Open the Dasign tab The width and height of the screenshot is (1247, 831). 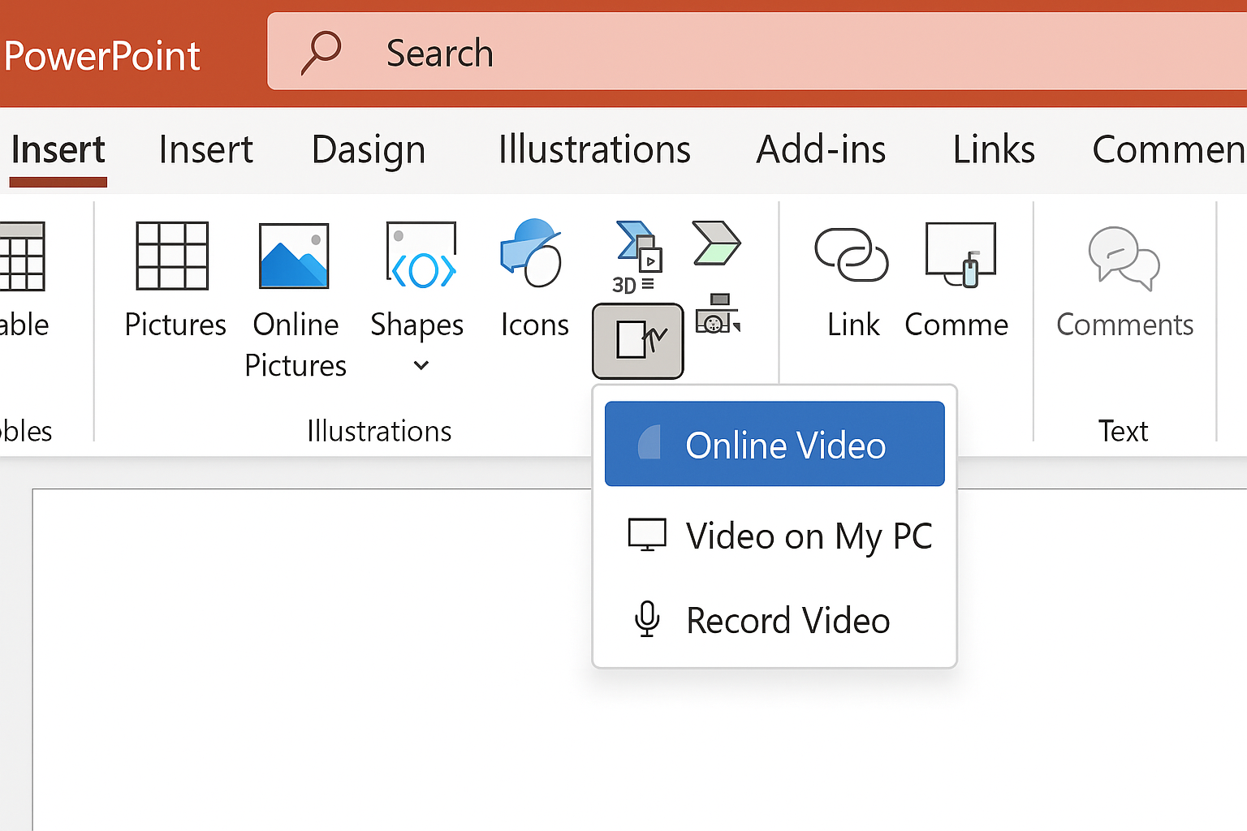pos(369,151)
